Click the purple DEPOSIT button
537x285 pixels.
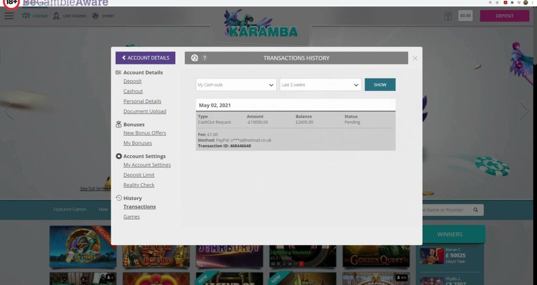tap(505, 16)
